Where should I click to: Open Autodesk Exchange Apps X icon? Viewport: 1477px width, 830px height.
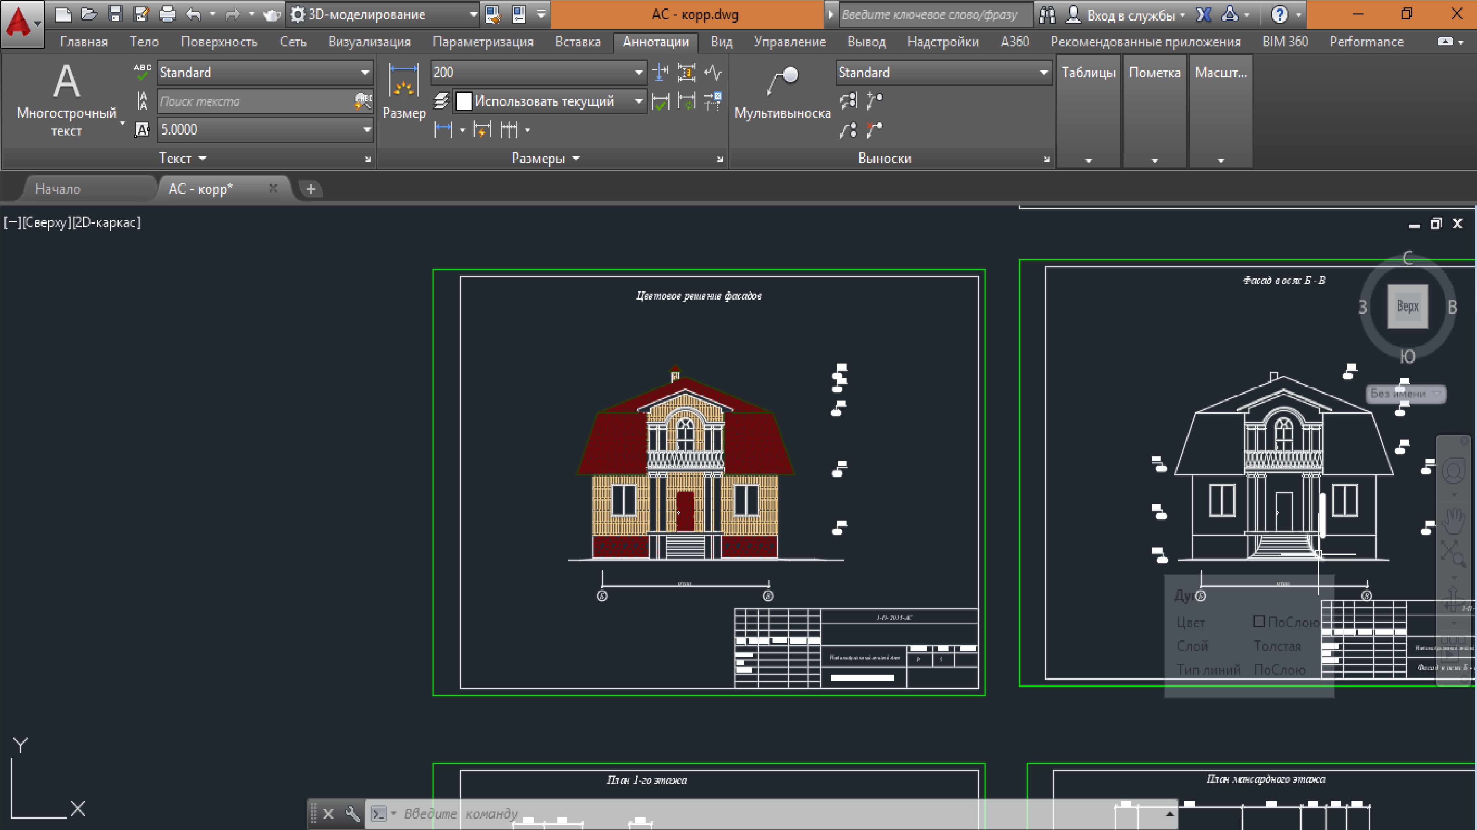pyautogui.click(x=1203, y=15)
